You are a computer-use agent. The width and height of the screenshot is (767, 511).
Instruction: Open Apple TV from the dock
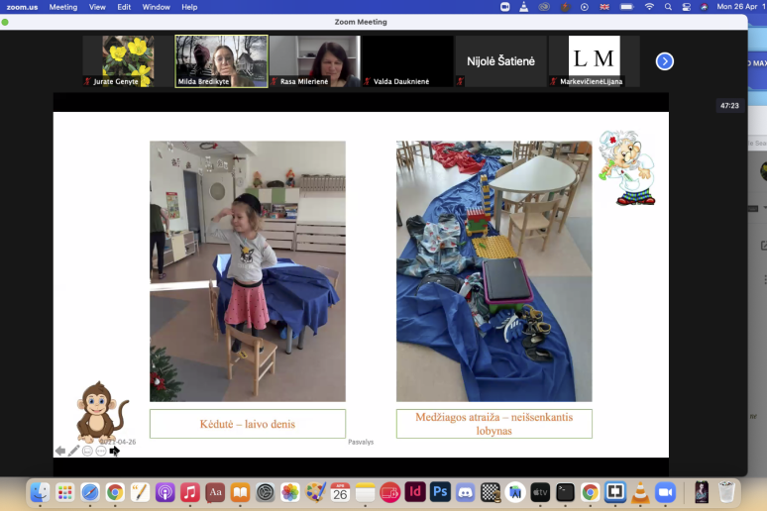540,492
